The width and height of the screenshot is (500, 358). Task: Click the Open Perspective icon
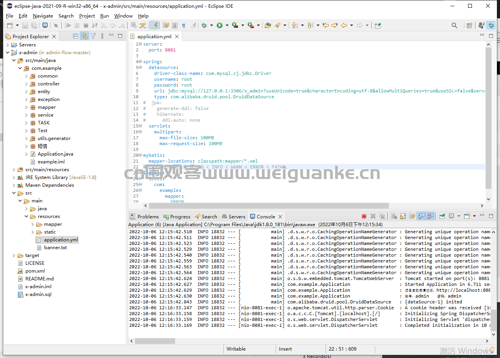pyautogui.click(x=469, y=25)
